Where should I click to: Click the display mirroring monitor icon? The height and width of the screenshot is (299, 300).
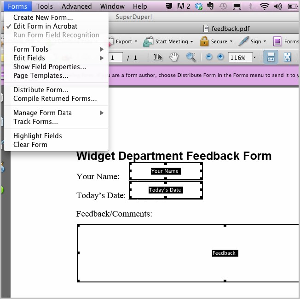[x=237, y=6]
